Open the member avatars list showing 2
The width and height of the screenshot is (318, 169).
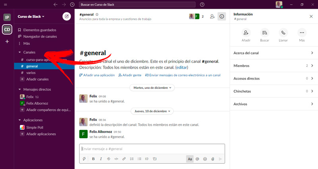(196, 16)
